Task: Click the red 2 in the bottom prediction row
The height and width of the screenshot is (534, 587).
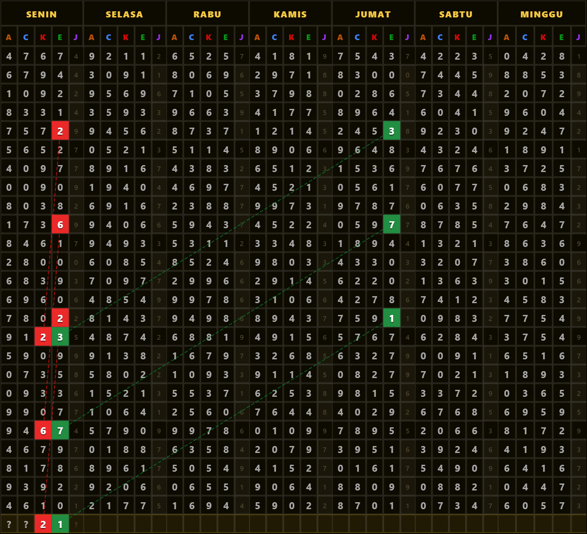Action: coord(43,524)
